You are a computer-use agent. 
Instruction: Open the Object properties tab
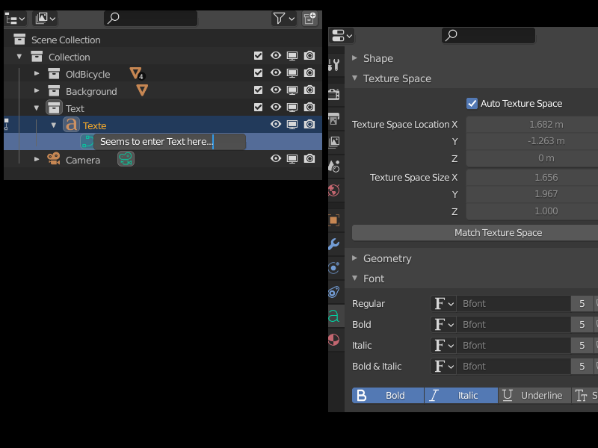334,220
